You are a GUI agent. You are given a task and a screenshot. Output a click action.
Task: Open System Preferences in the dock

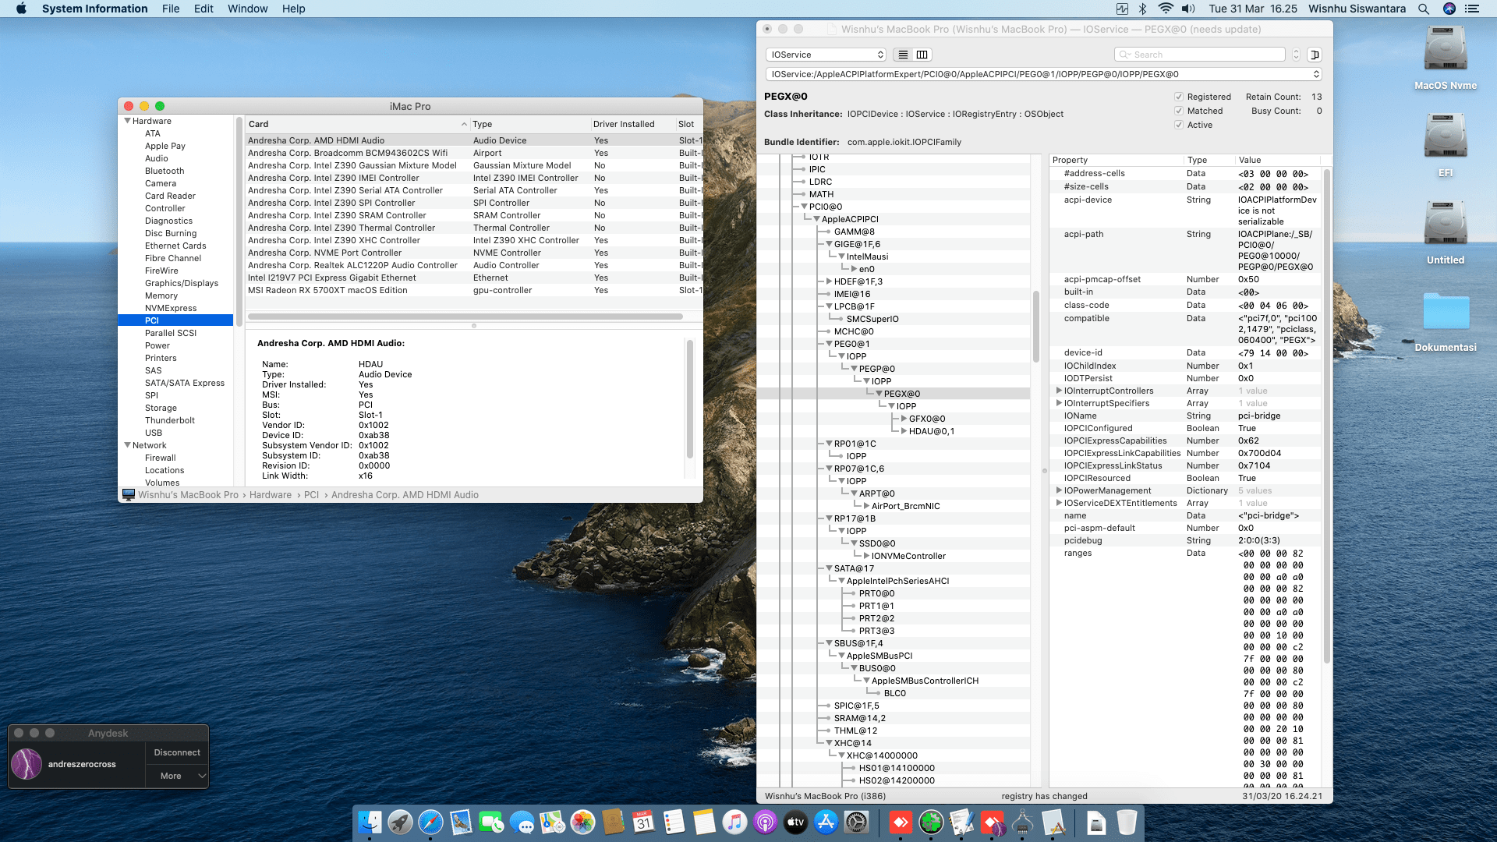pyautogui.click(x=856, y=822)
